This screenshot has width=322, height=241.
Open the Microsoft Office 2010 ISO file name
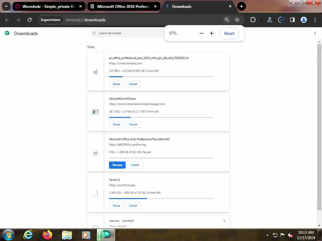click(x=139, y=139)
